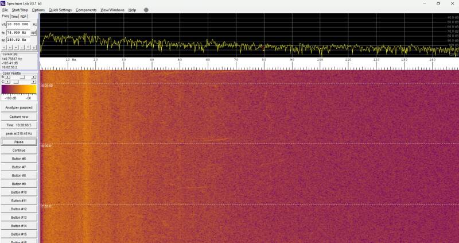
Task: Open the View/Windows menu
Action: pyautogui.click(x=112, y=10)
